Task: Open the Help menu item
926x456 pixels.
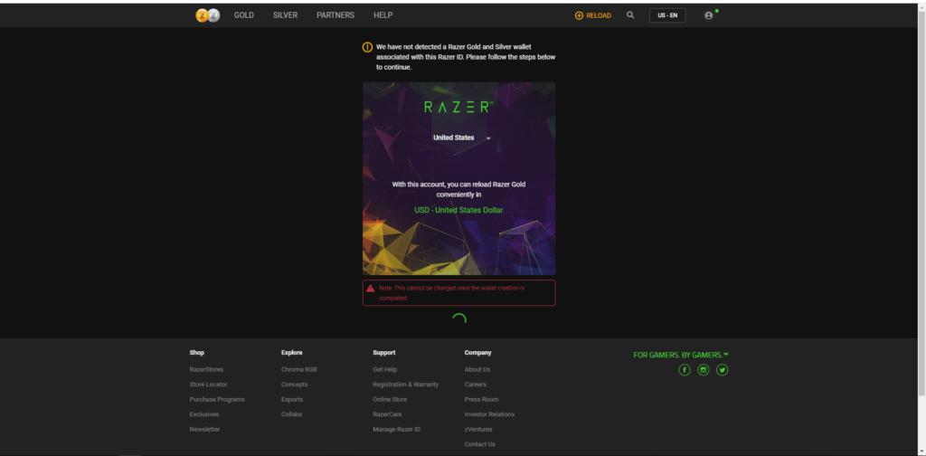Action: click(x=383, y=15)
